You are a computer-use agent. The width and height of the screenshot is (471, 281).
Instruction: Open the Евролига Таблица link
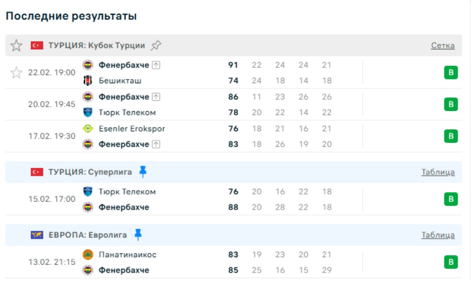438,235
